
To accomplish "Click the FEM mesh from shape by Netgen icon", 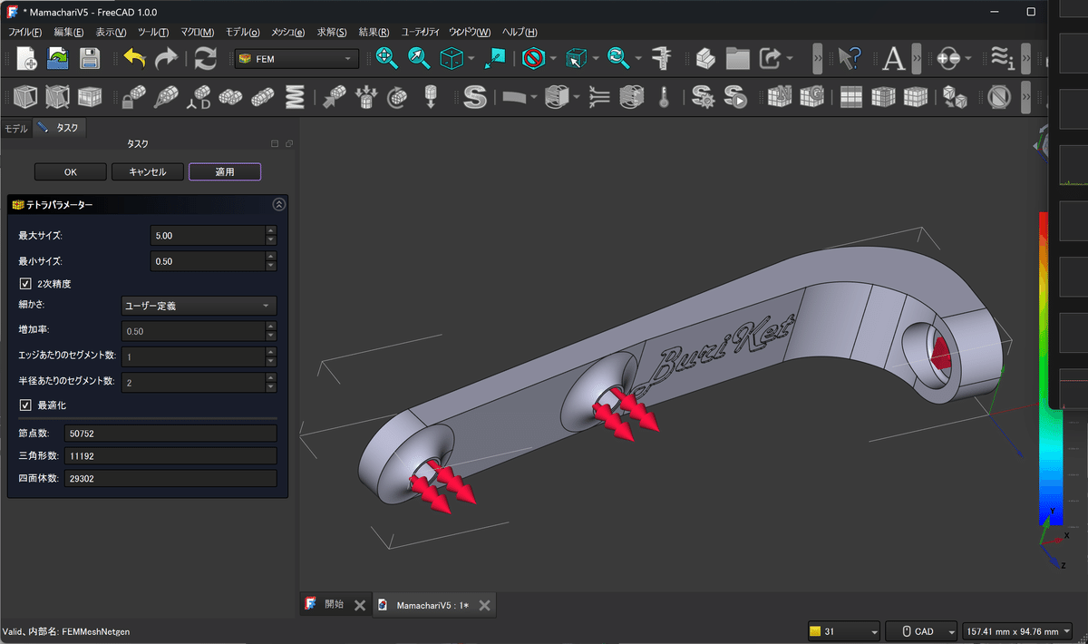I will click(x=779, y=96).
